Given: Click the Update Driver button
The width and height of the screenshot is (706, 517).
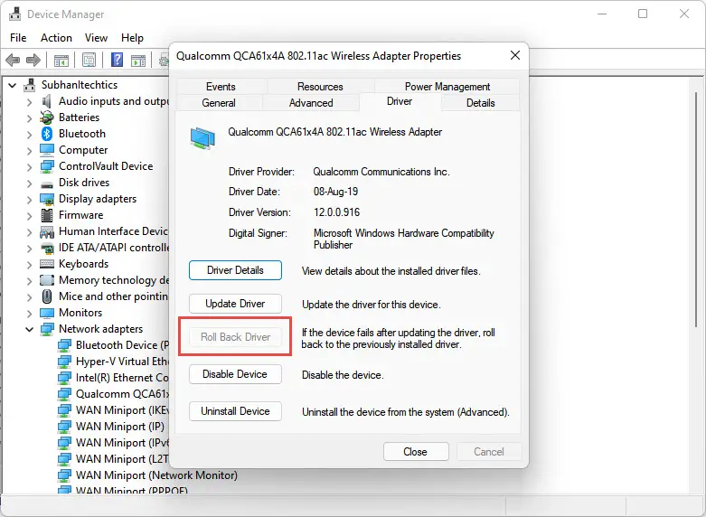Looking at the screenshot, I should 235,304.
